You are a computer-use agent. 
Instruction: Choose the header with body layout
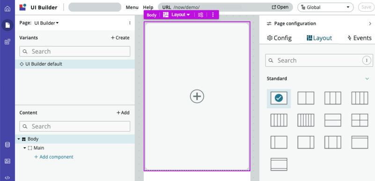coord(360,142)
